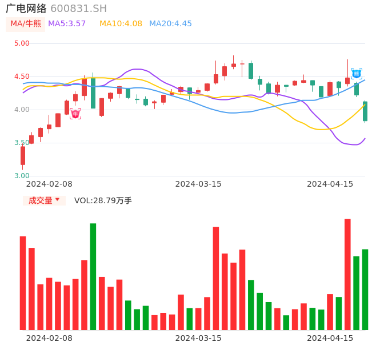The height and width of the screenshot is (346, 392).
Task: Click the first red candlestick below 3.50
Action: click(23, 156)
